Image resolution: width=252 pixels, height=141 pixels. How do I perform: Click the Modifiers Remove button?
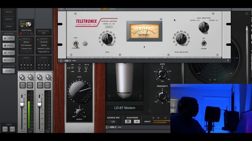point(9,45)
